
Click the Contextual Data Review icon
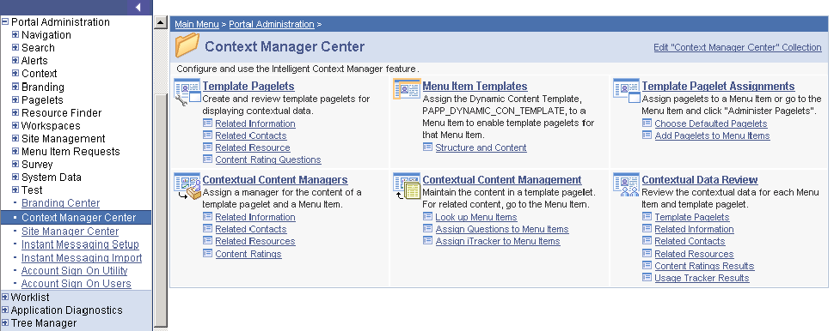(627, 185)
